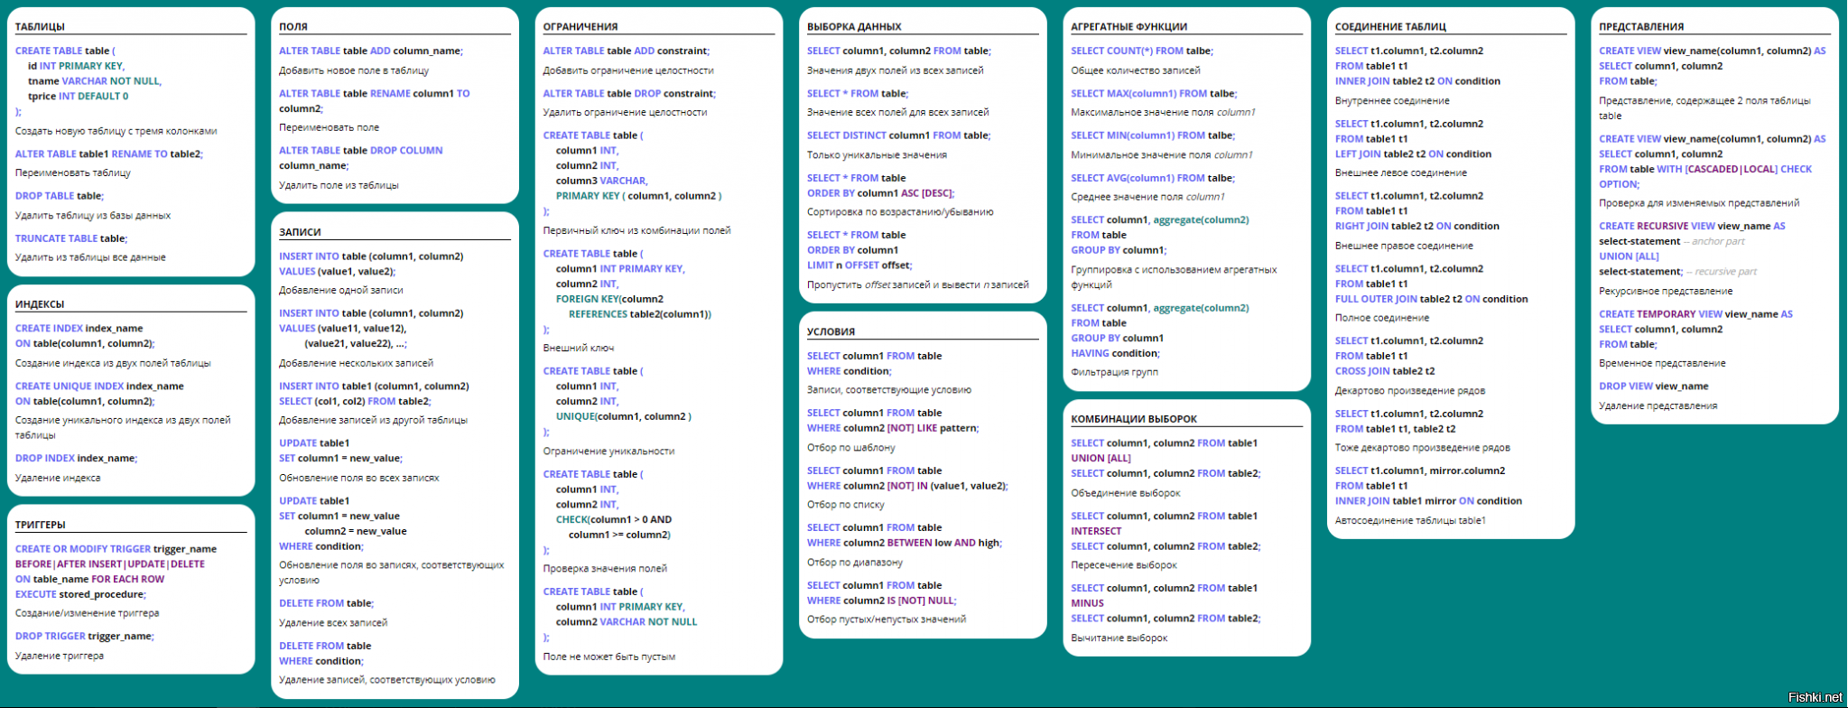Select the INTERSECT keyword in combinations
Viewport: 1848px width, 708px height.
tap(1096, 531)
